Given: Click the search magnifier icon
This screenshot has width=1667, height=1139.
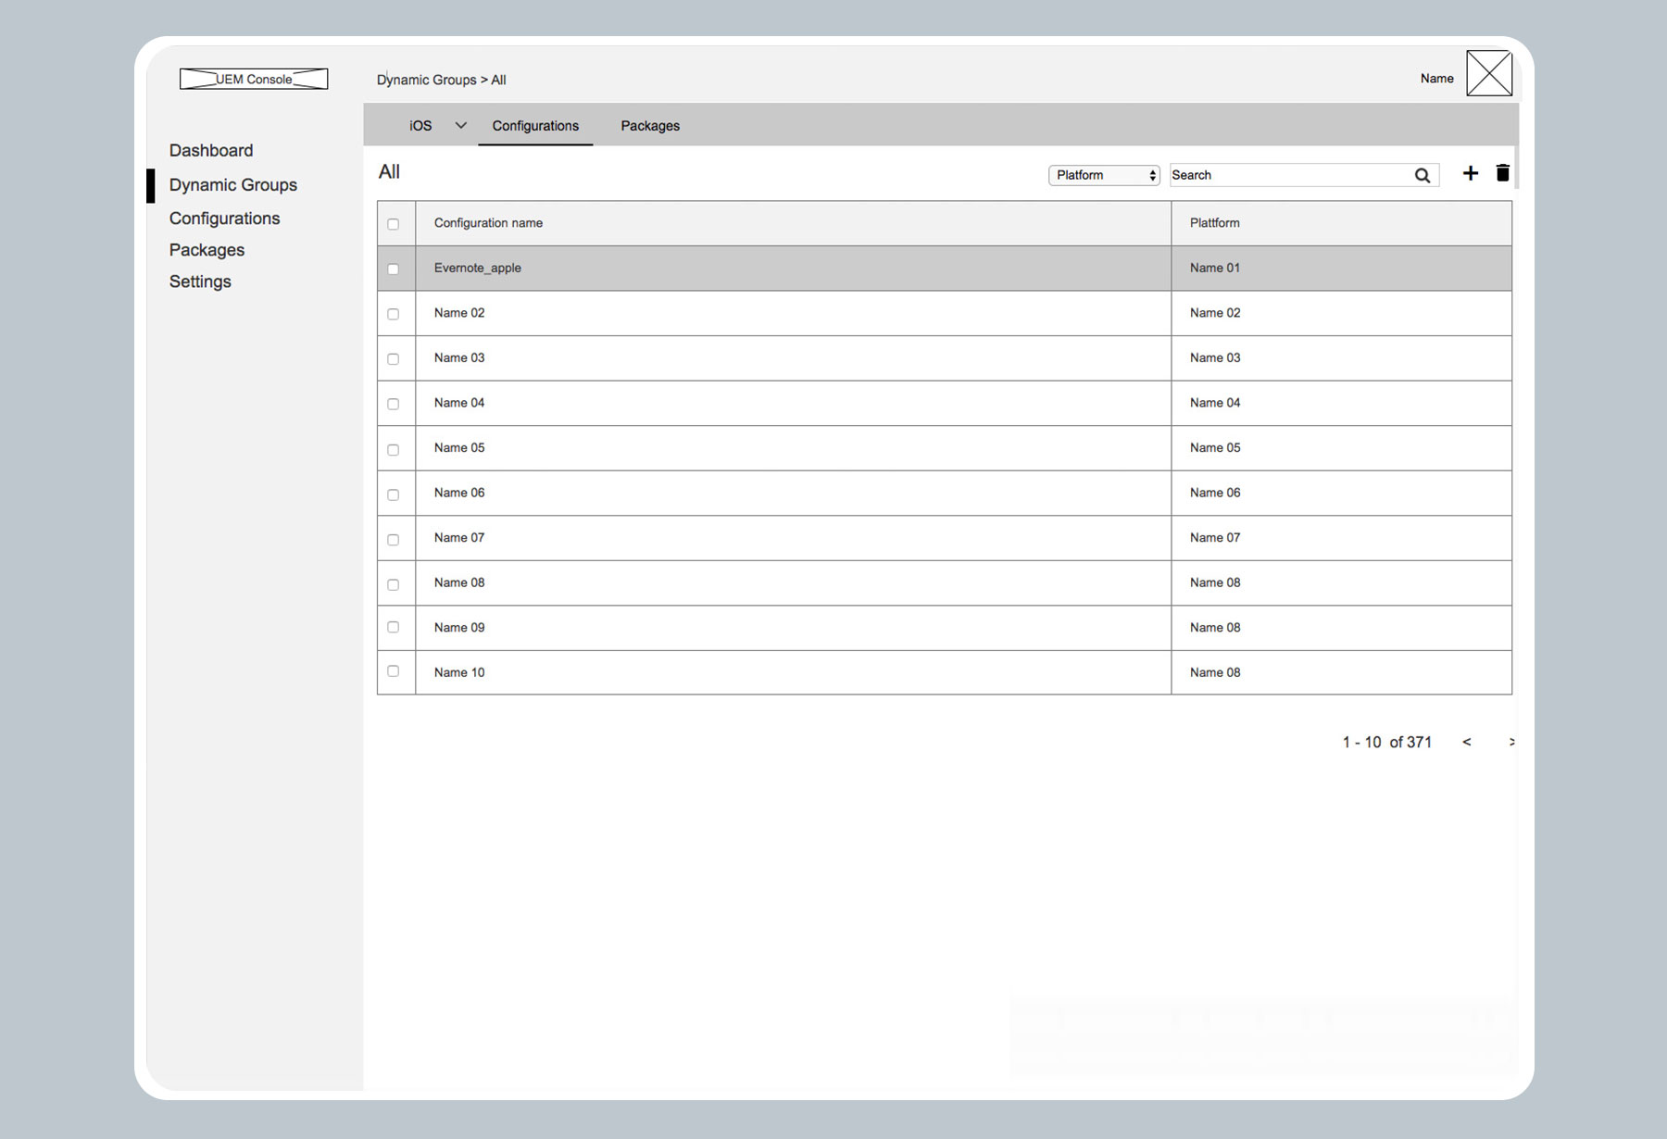Looking at the screenshot, I should 1423,174.
